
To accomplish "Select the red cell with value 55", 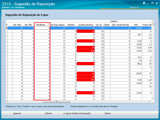I will coord(86,41).
